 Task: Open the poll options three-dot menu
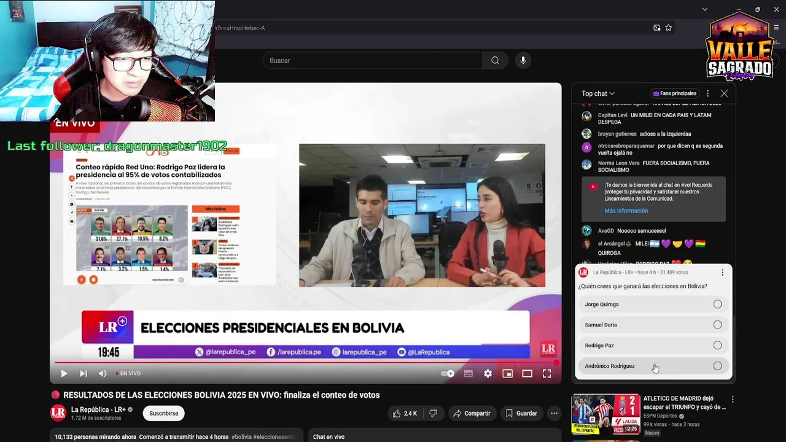coord(722,272)
